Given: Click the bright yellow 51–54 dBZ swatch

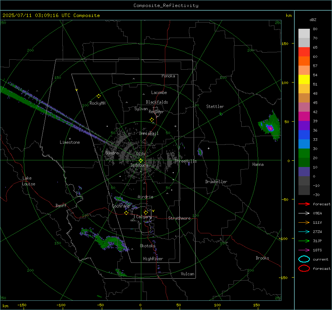Looking at the screenshot, I should [304, 80].
